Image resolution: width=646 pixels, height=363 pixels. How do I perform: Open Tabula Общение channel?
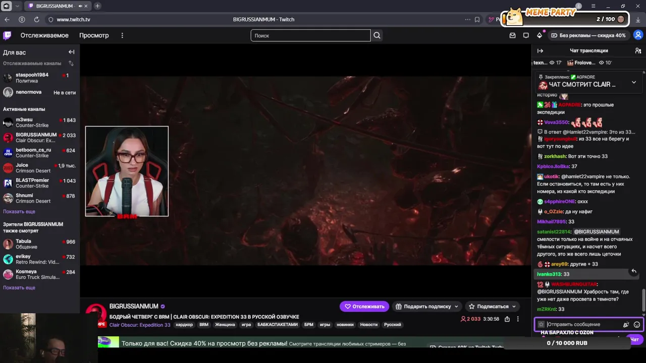tap(40, 244)
